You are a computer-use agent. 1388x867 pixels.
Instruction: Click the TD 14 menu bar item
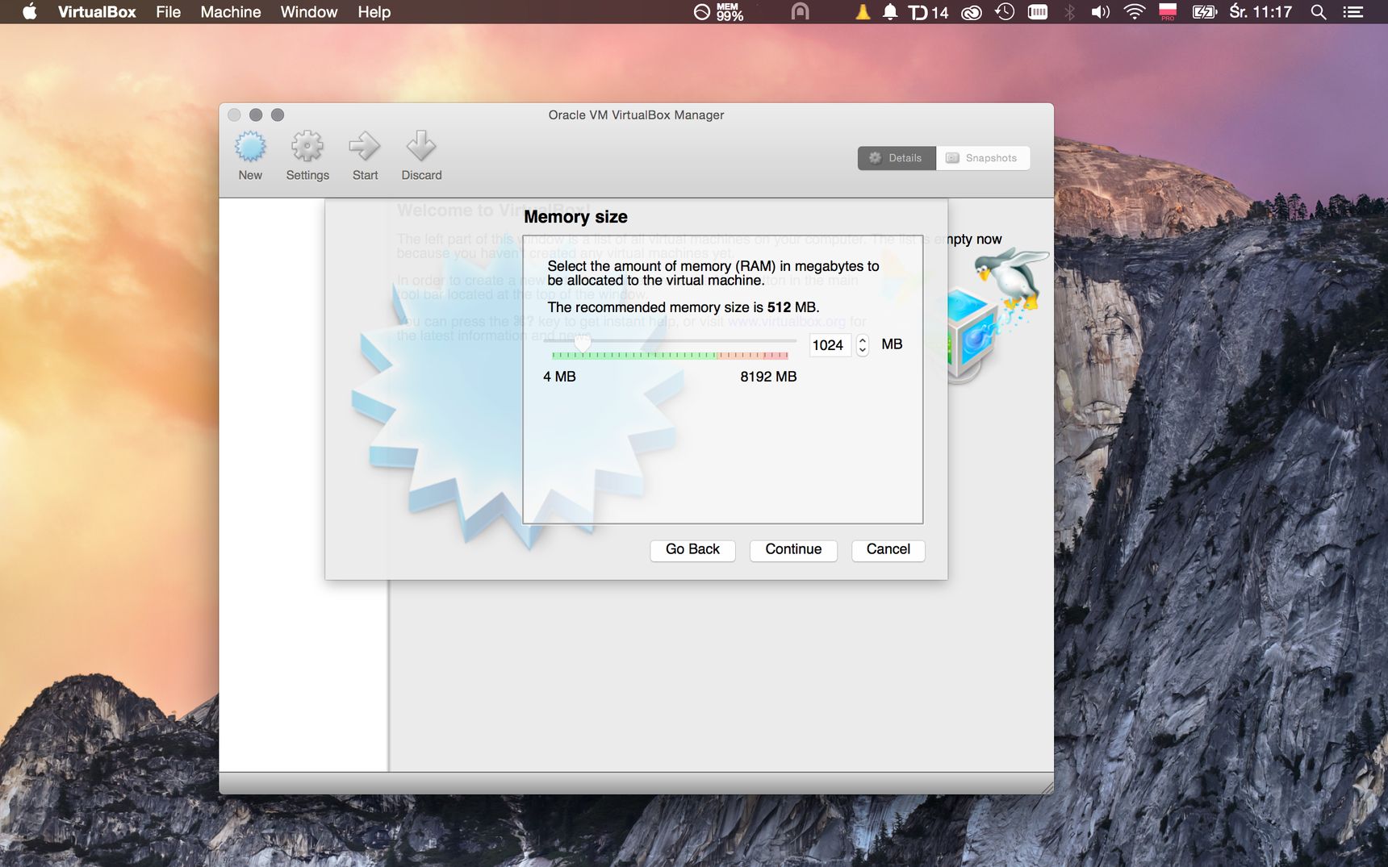click(x=928, y=12)
